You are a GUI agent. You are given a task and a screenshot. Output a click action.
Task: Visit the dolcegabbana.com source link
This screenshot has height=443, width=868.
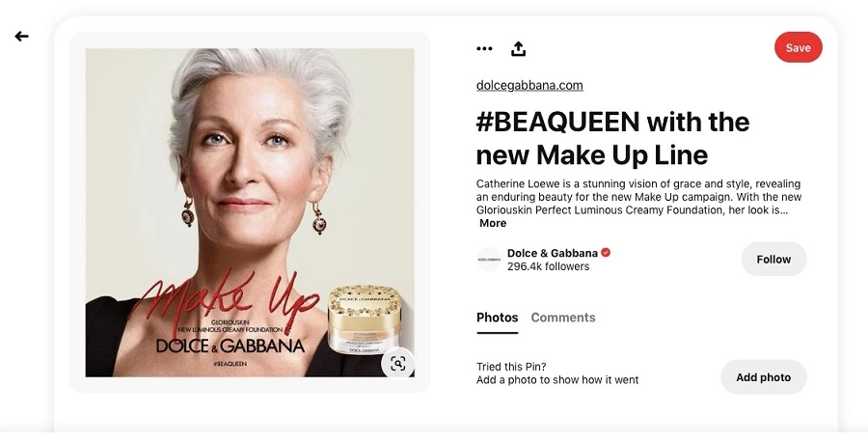tap(529, 85)
